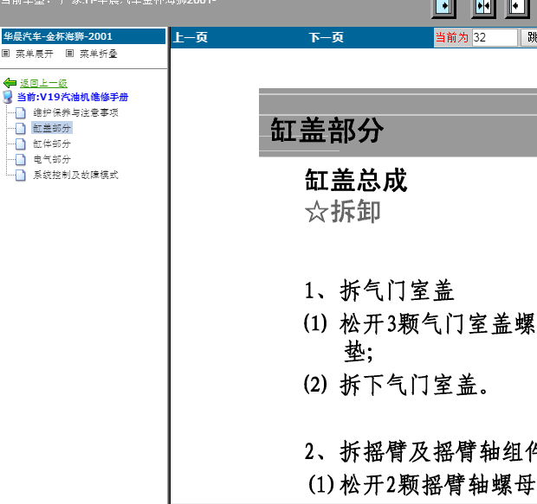Click the green back arrow icon
537x504 pixels.
coord(10,83)
